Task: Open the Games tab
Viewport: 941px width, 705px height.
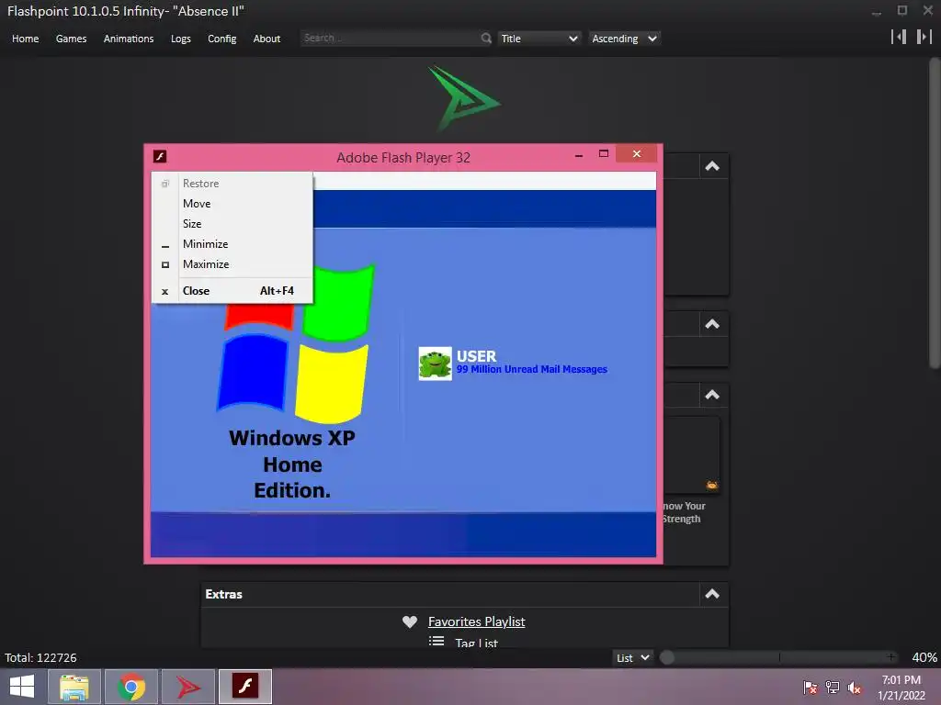Action: [71, 39]
